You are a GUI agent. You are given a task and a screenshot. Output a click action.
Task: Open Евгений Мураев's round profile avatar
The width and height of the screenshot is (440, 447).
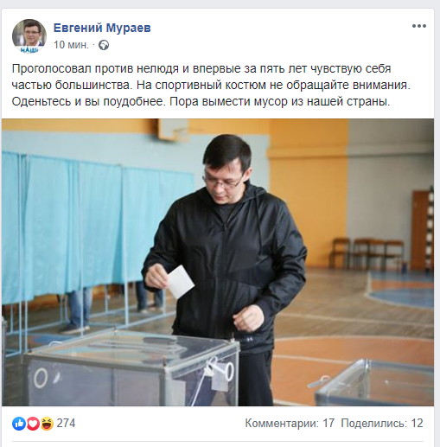[x=29, y=36]
